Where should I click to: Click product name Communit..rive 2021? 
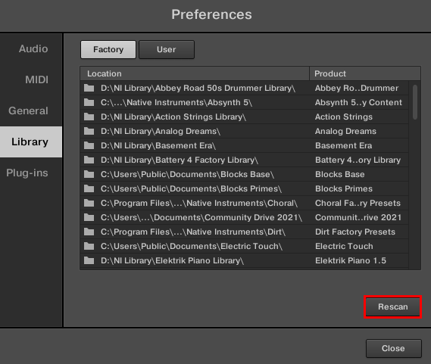pos(358,217)
